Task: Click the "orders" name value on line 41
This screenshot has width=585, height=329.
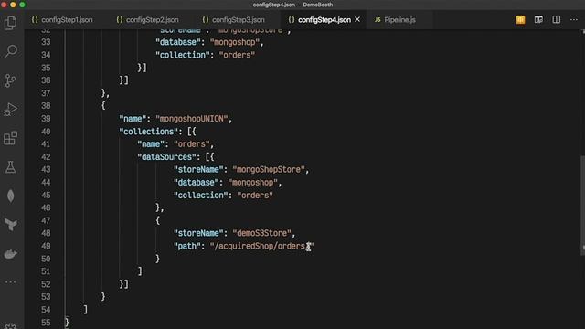Action: (x=191, y=144)
